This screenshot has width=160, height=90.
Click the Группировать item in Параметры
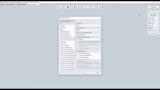click(153, 30)
